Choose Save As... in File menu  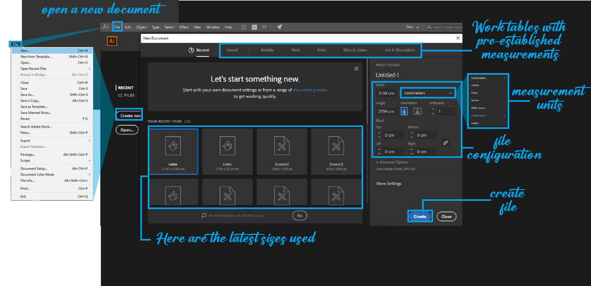pyautogui.click(x=52, y=95)
